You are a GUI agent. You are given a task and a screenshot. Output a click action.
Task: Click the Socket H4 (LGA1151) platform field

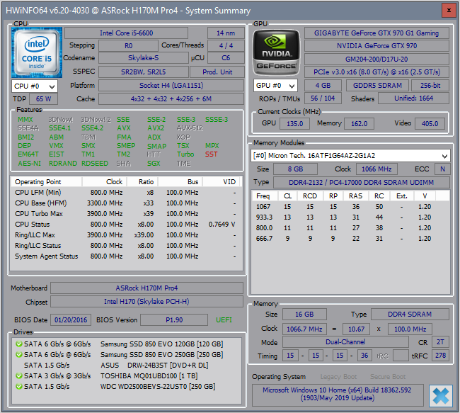coord(171,86)
